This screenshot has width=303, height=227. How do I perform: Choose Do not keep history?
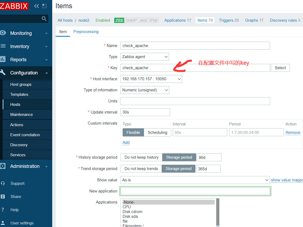pyautogui.click(x=141, y=157)
